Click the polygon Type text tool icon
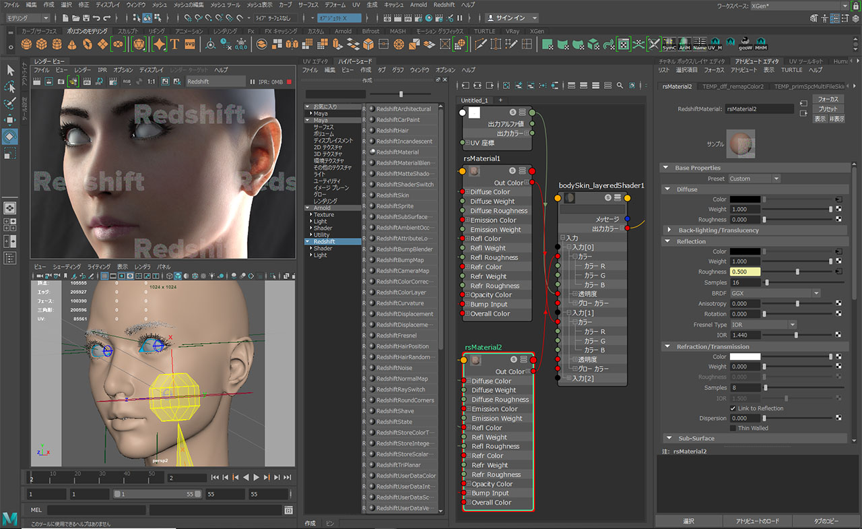862x529 pixels. (x=174, y=44)
